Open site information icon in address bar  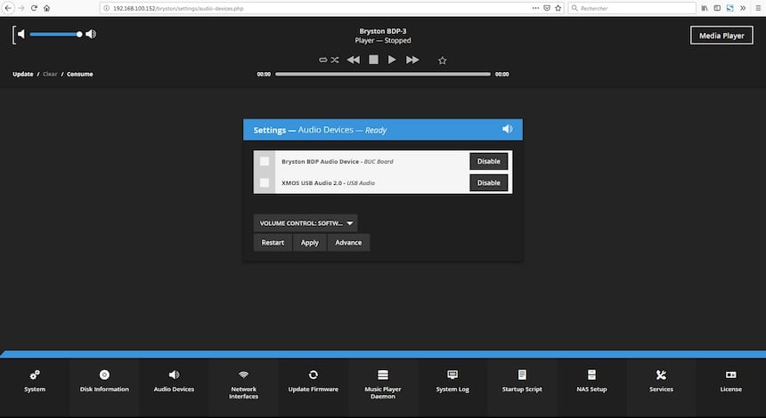point(106,8)
